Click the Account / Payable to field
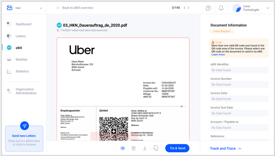The image size is (275, 156). pyautogui.click(x=240, y=128)
